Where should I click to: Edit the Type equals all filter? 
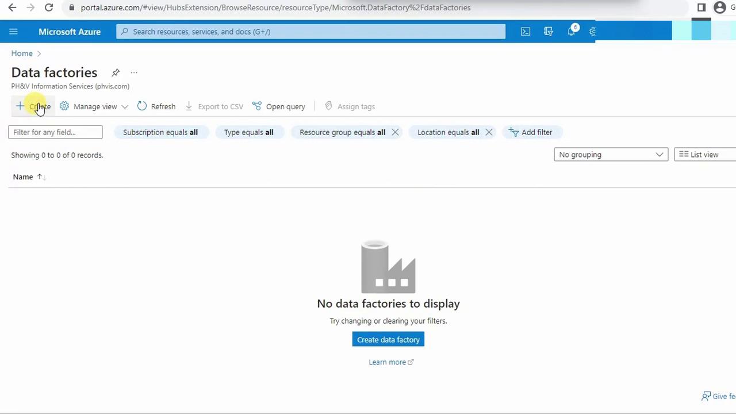249,132
